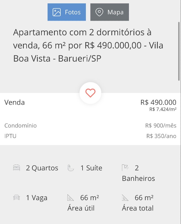Click the vertical scrollbar thumb

click(179, 51)
